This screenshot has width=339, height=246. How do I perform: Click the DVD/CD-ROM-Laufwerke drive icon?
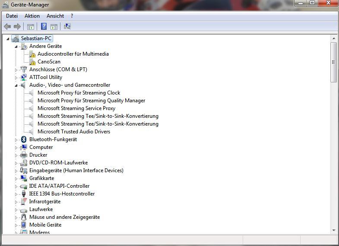(x=24, y=163)
